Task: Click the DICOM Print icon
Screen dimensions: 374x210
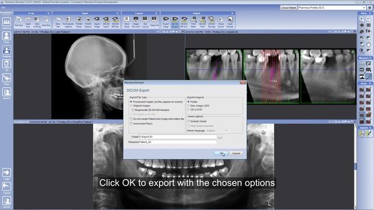Action: 202,22
